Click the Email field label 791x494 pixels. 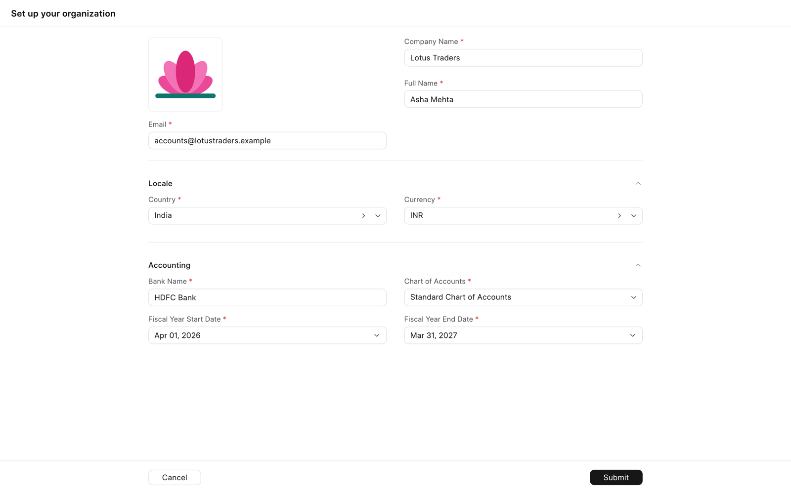(x=157, y=124)
